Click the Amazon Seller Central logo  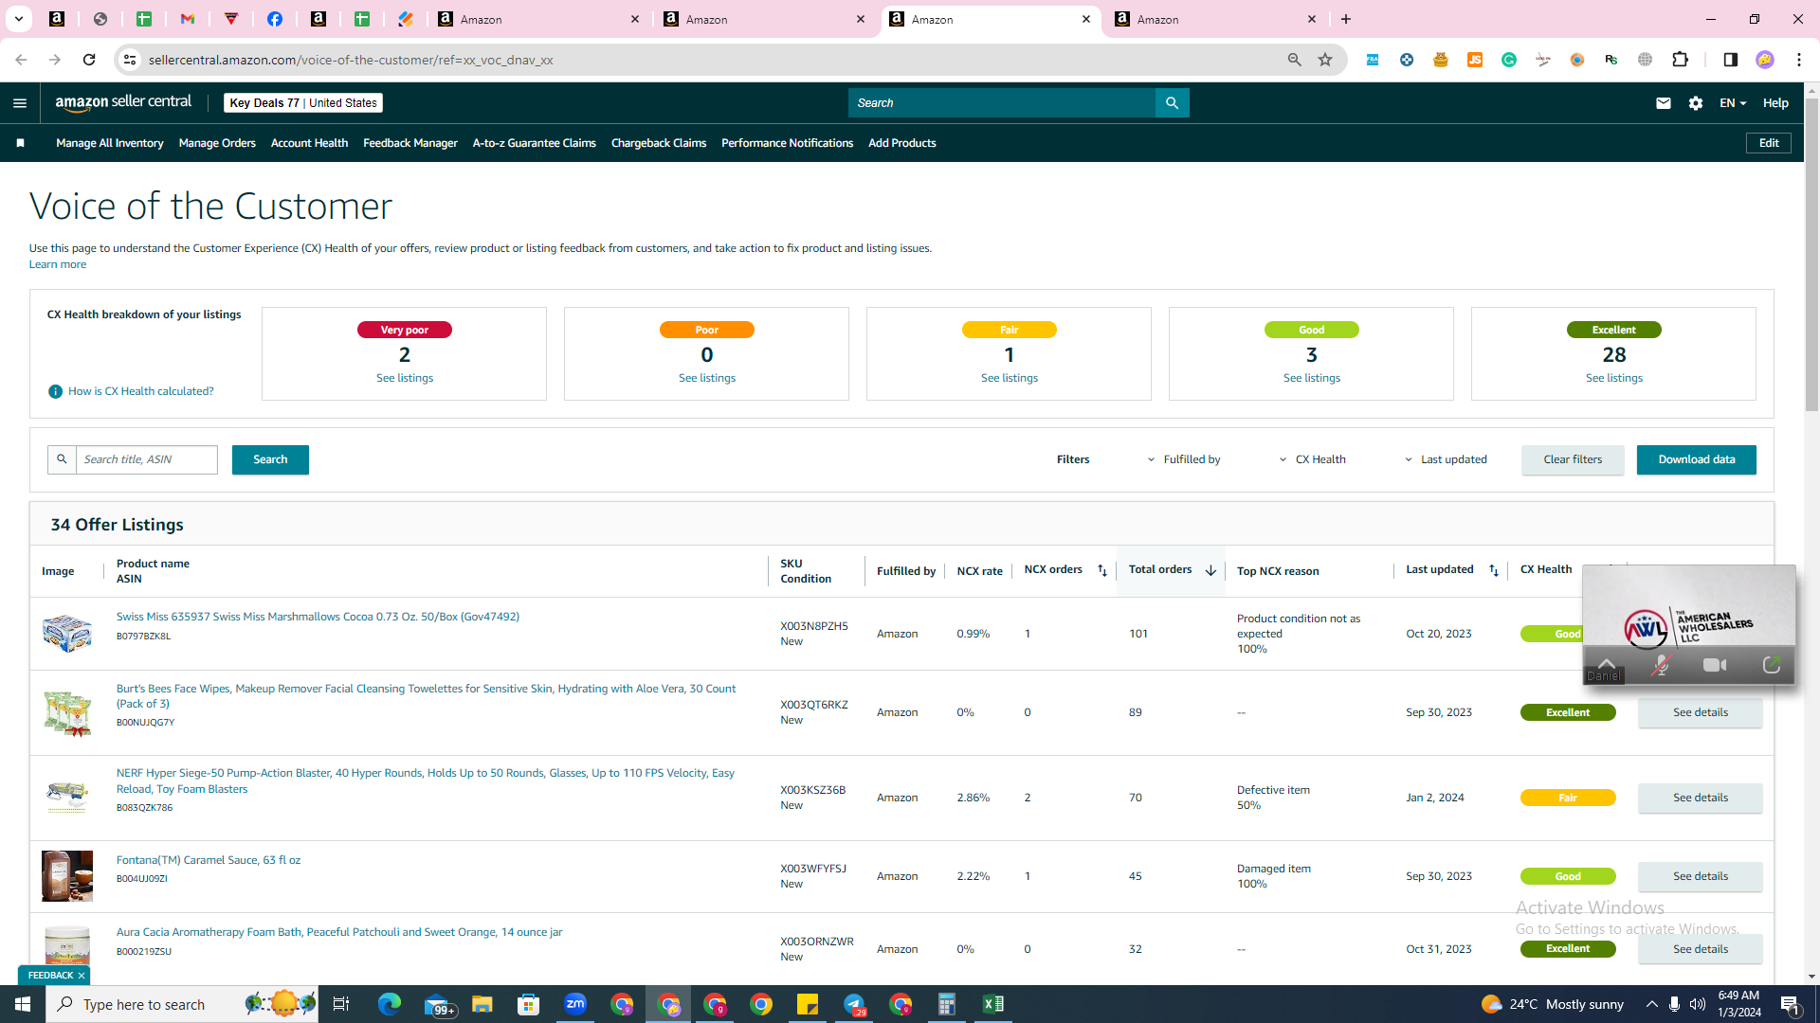click(123, 102)
